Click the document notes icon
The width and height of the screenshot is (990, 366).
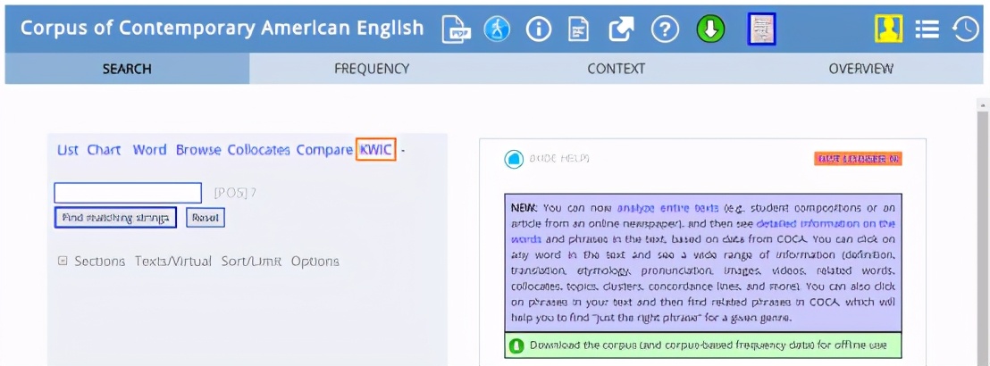click(x=579, y=29)
